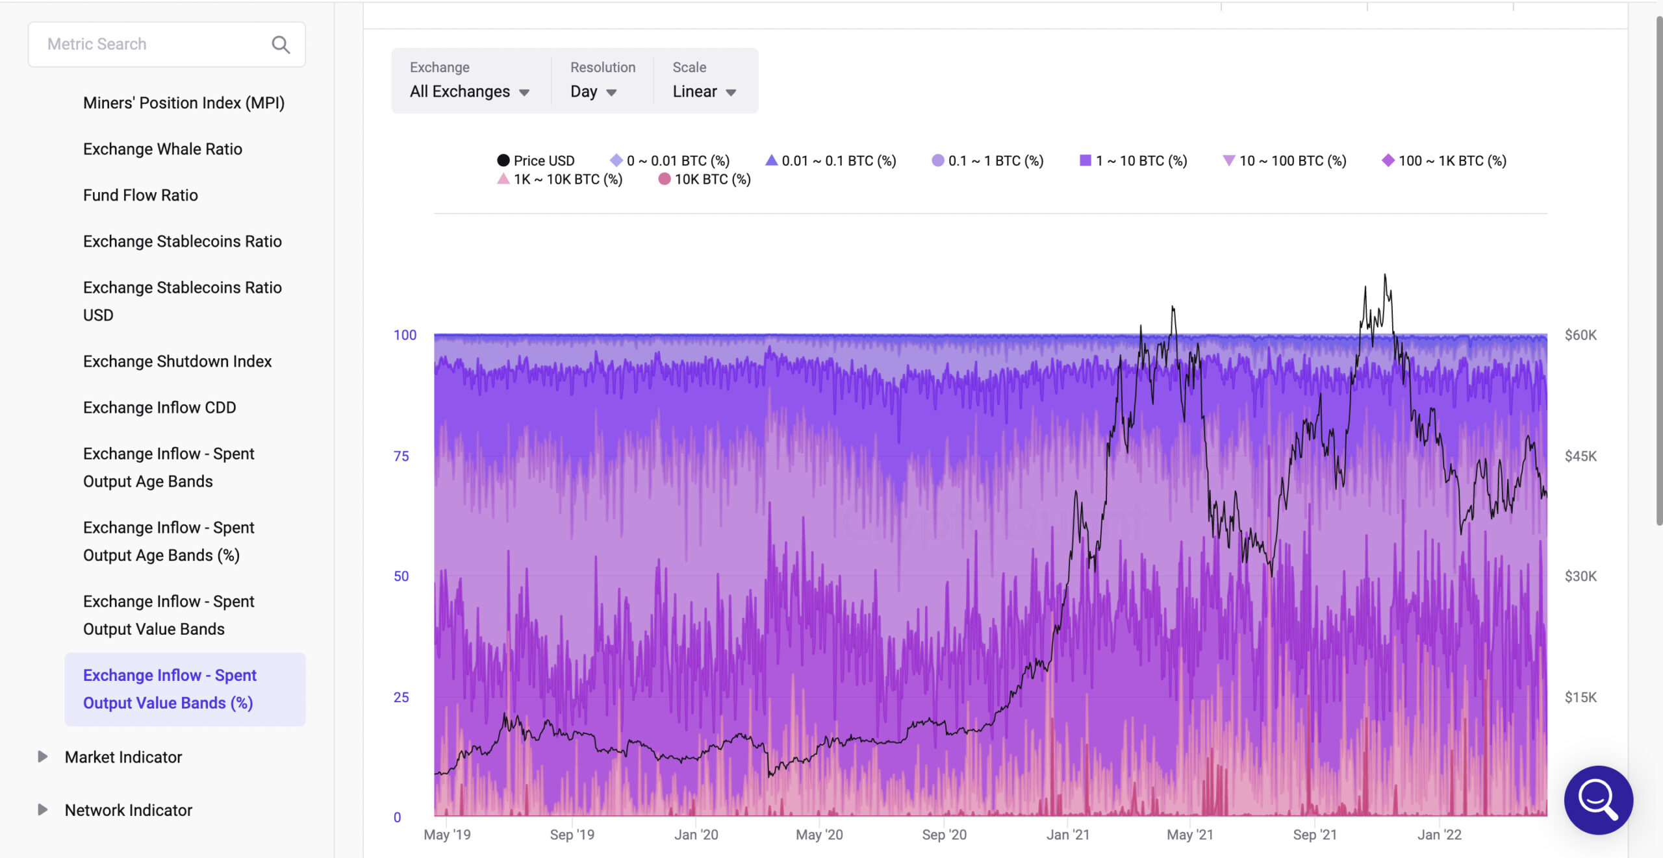This screenshot has height=858, width=1663.
Task: Click the $15K price axis label
Action: (1580, 697)
